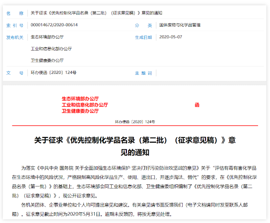This screenshot has width=270, height=223.
Task: Click the 生成日期 field label
Action: pyautogui.click(x=143, y=37)
